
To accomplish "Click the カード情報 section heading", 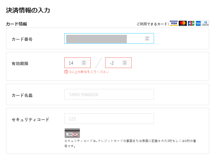I will click(17, 24).
